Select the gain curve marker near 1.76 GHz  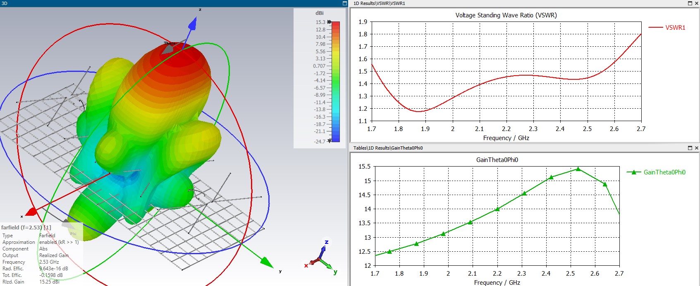389,251
